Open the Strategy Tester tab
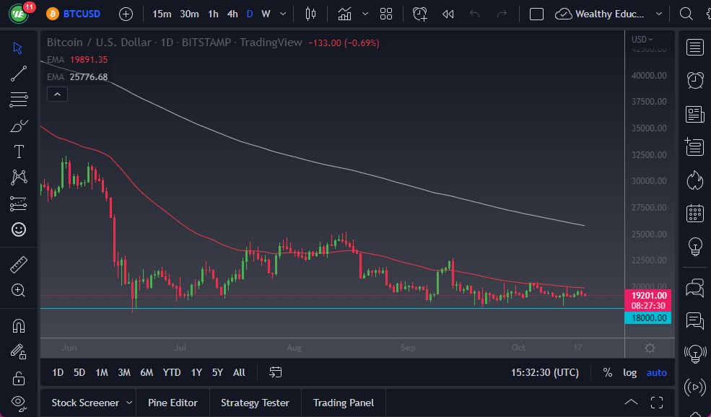 point(255,403)
